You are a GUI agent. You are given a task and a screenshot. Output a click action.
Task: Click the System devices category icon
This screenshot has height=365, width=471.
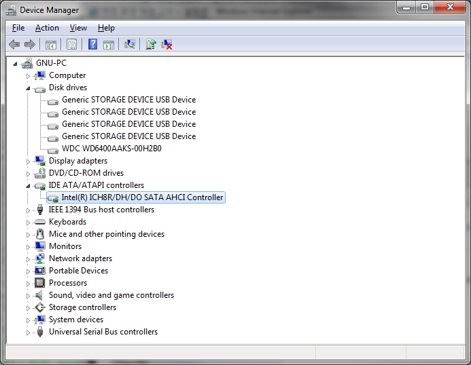click(40, 320)
